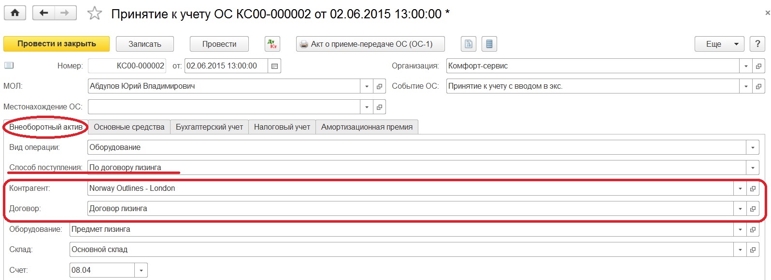Open the calendar picker for date field
Screen dimensions: 771x280
pyautogui.click(x=274, y=66)
